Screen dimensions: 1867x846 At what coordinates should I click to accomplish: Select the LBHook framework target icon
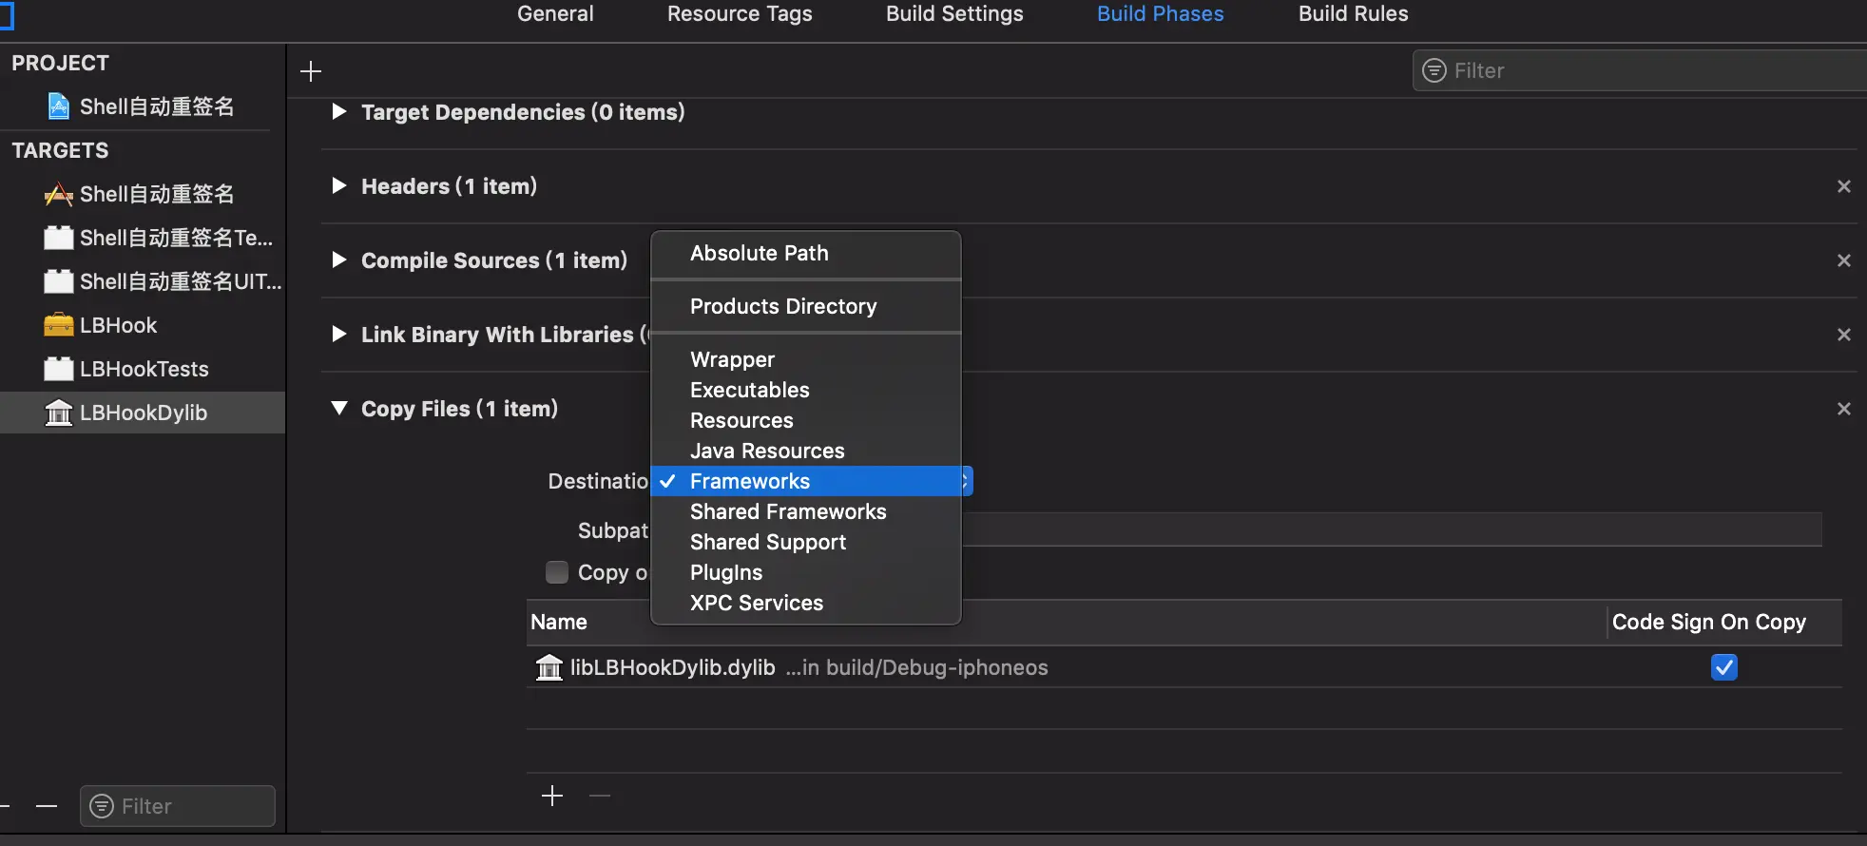(x=59, y=325)
